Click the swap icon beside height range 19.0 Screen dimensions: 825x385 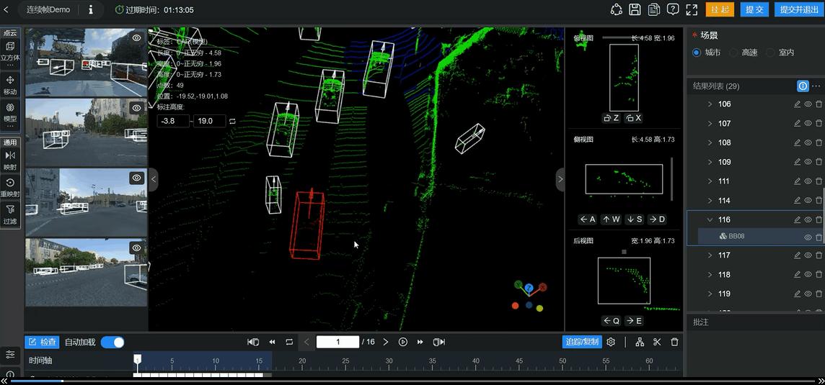click(x=232, y=121)
